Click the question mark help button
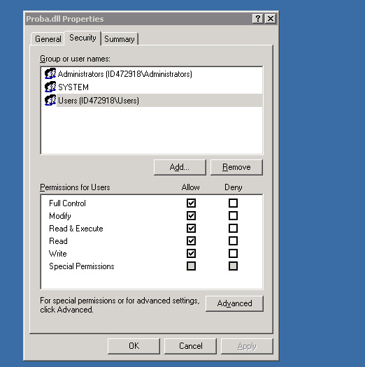This screenshot has height=367, width=365. coord(258,18)
